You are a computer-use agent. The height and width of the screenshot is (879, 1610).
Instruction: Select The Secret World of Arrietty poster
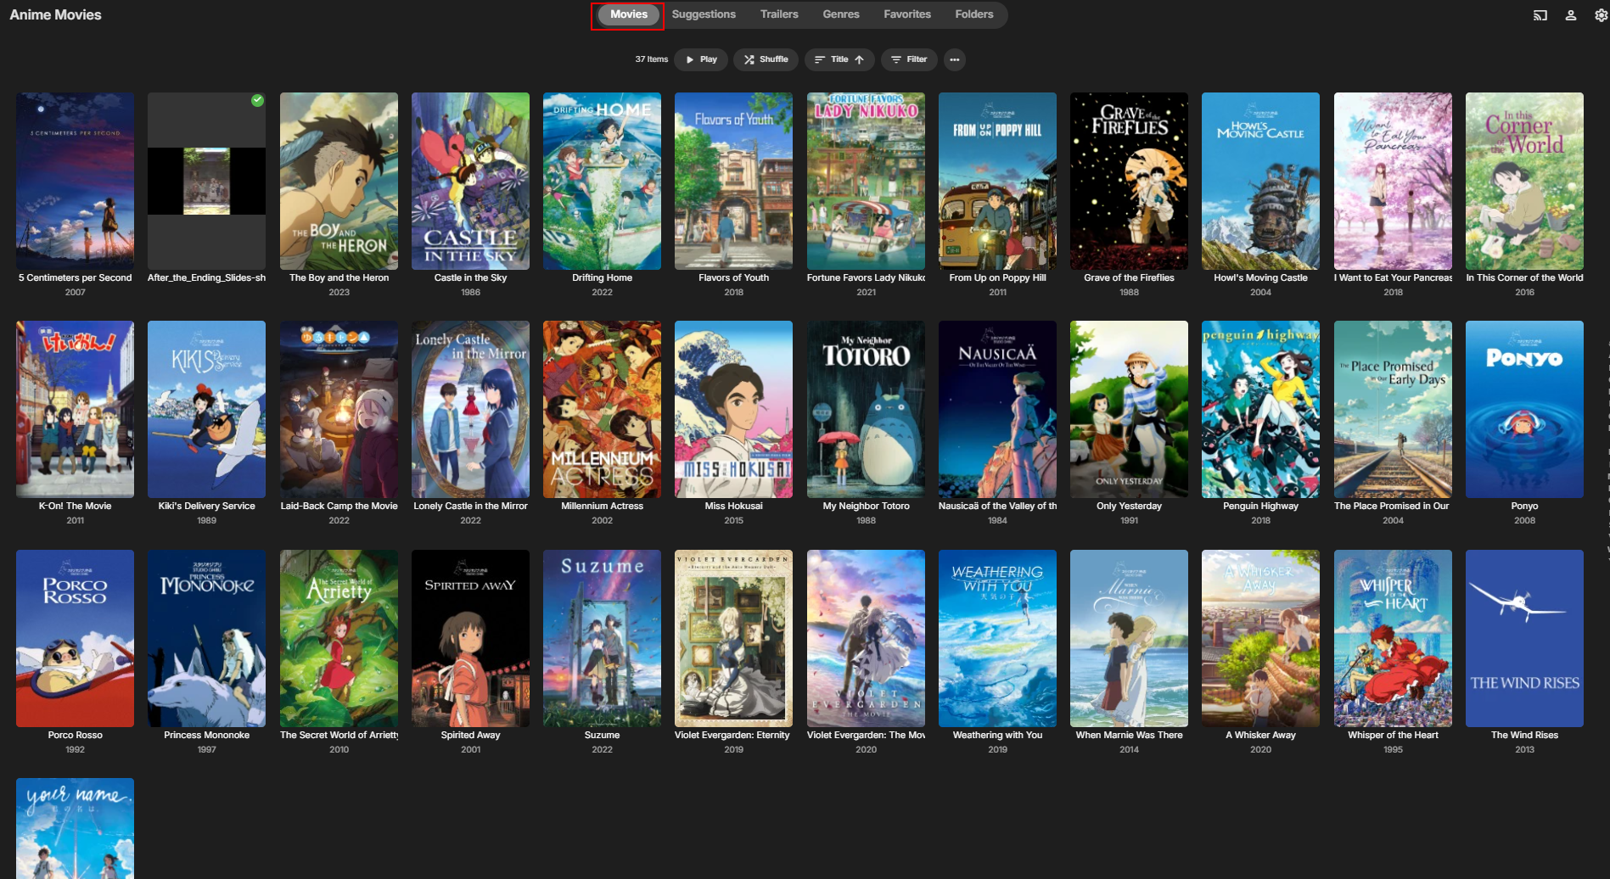coord(339,638)
